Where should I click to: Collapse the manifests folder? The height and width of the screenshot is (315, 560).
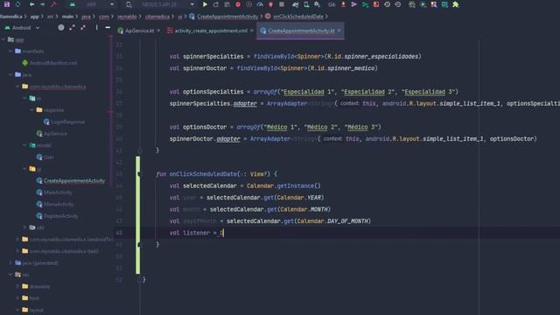click(x=10, y=52)
